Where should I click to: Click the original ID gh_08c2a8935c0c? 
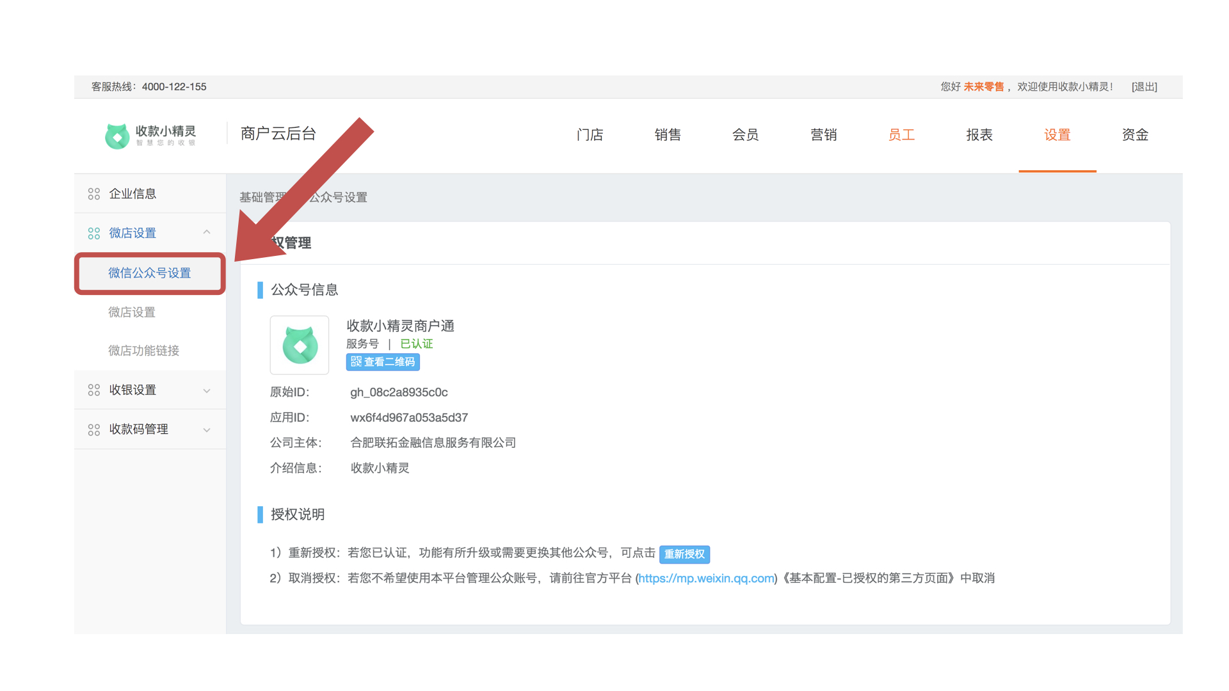point(399,392)
